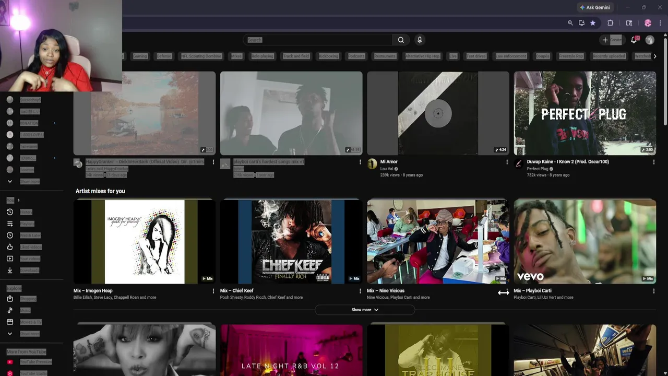Screen dimensions: 668x376
Task: Open options menu for Mix – Chief Keef
Action: click(360, 291)
